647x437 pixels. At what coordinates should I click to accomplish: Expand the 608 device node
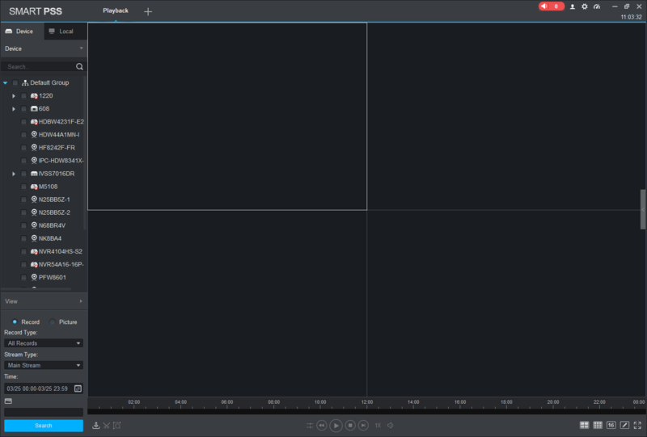click(14, 109)
